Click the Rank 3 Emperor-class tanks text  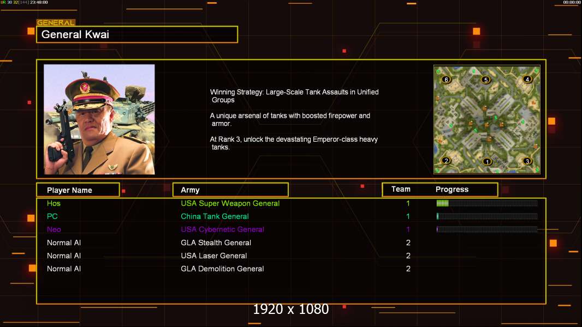pos(294,143)
